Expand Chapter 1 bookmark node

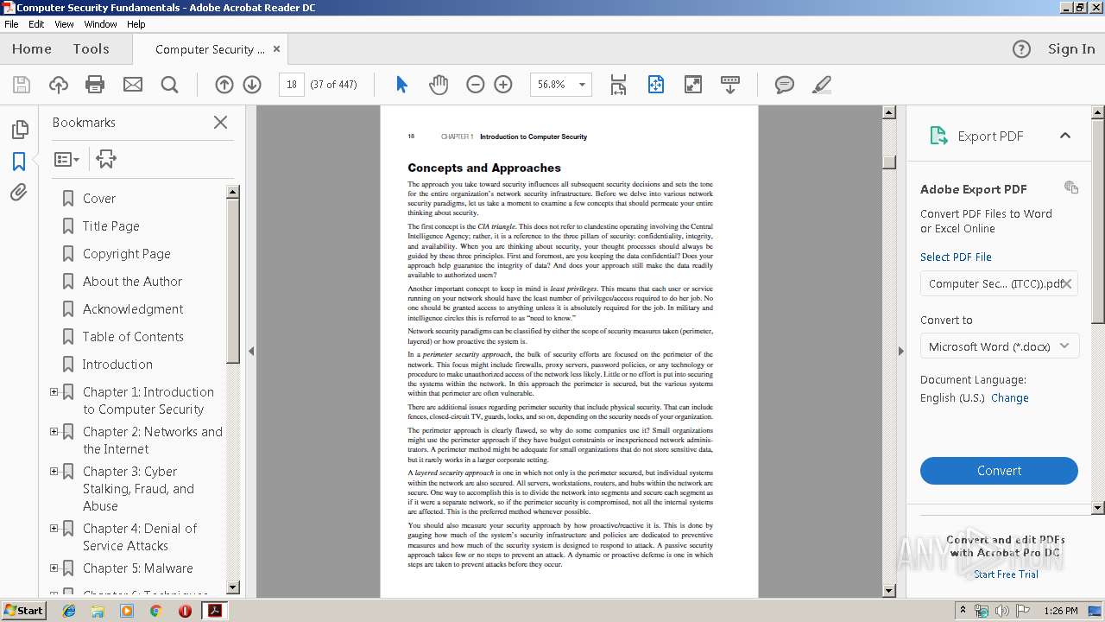coord(54,392)
